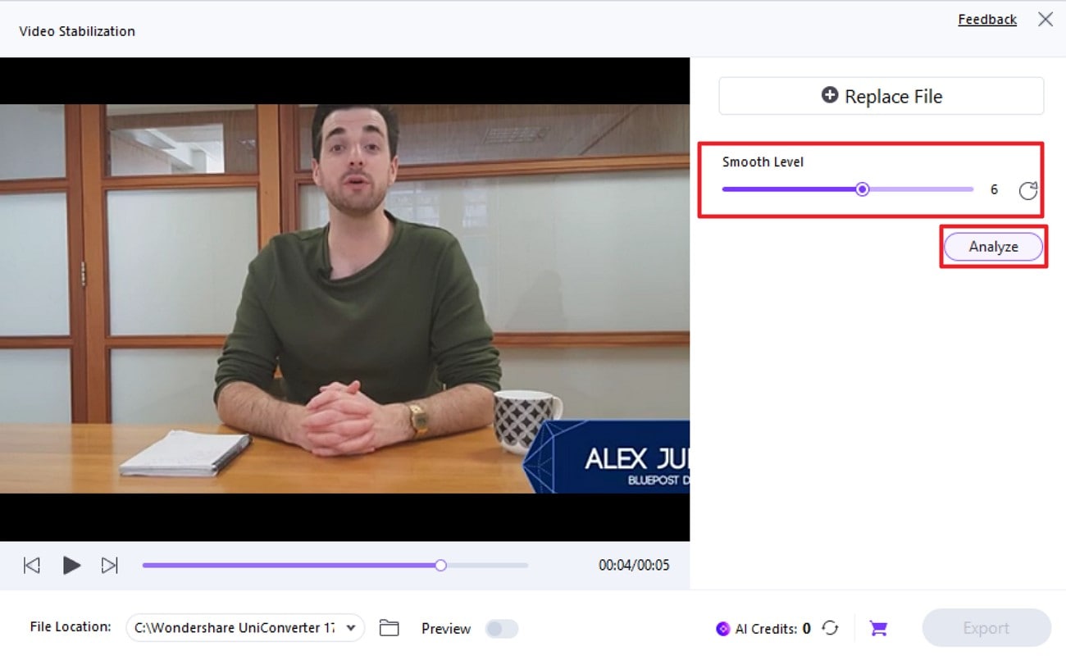Click the plus icon on Replace File

[x=830, y=96]
